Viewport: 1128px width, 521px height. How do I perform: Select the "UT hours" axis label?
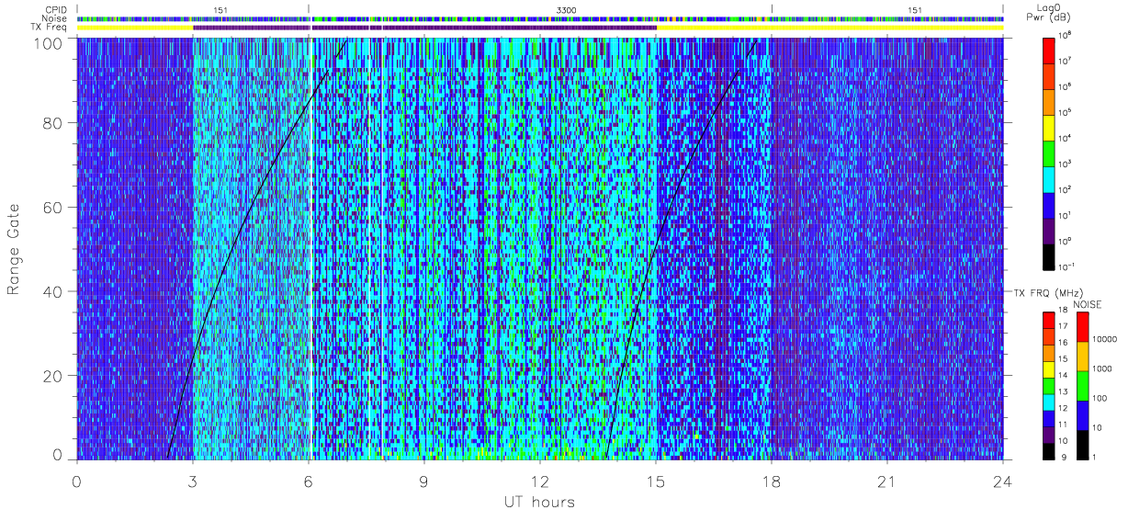(539, 502)
